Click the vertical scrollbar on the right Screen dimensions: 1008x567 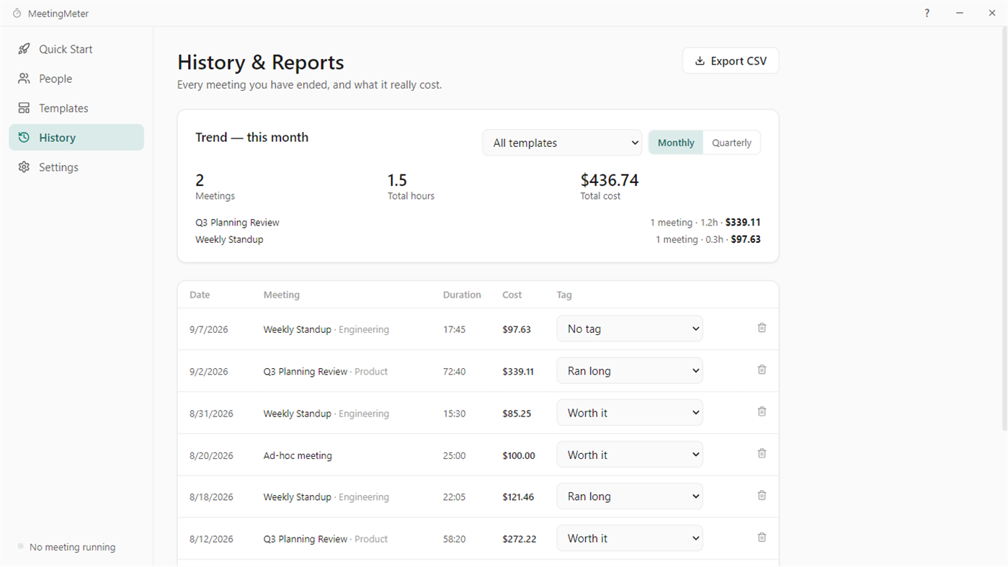tap(1004, 231)
